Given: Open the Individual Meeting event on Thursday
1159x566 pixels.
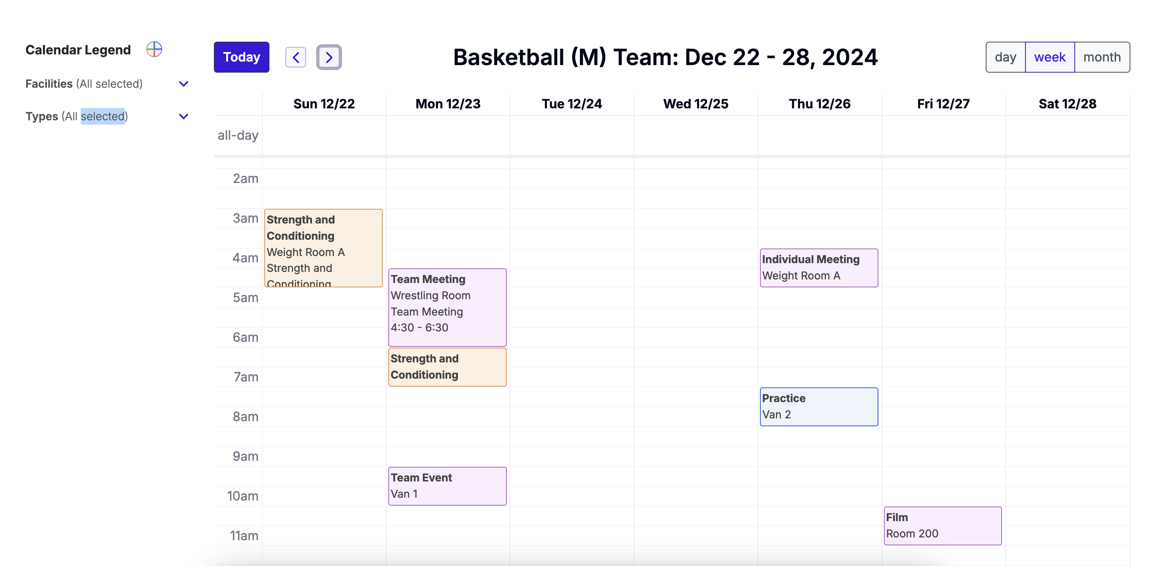Looking at the screenshot, I should (x=819, y=268).
